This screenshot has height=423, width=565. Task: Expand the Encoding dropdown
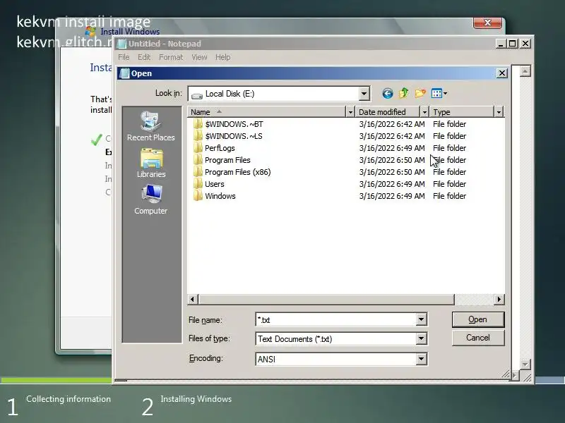(421, 359)
